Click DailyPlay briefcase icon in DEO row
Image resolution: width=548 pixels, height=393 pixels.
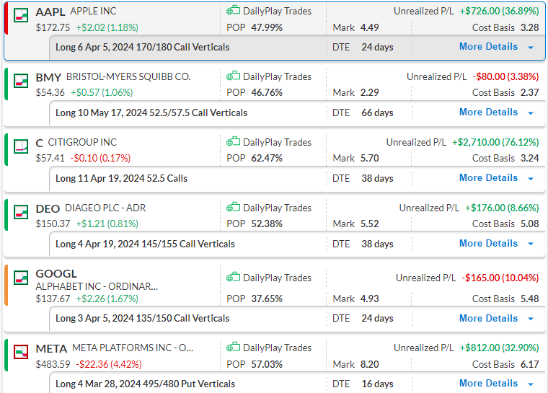[x=233, y=208]
